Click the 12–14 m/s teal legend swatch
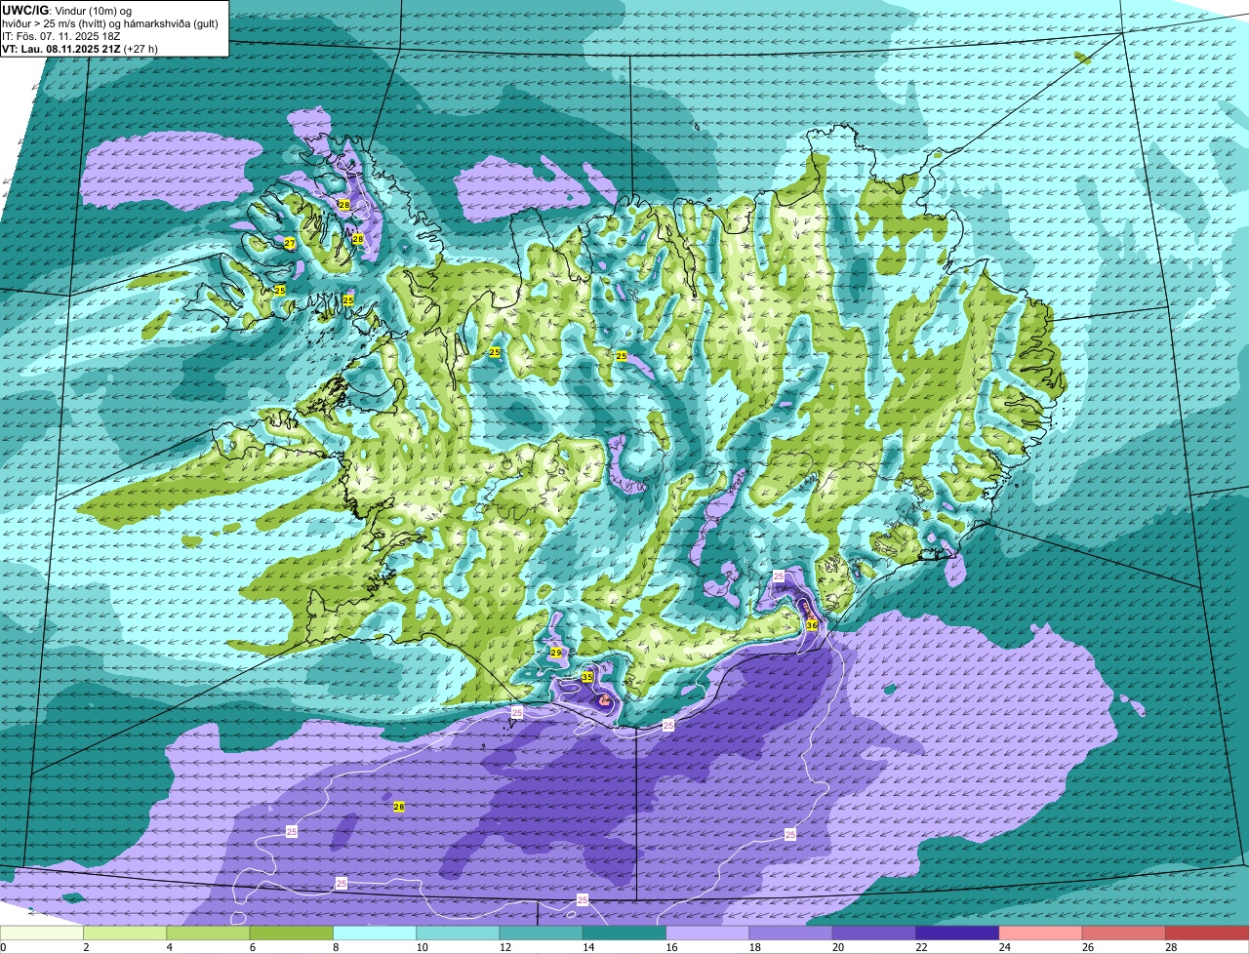The image size is (1249, 954). [541, 934]
